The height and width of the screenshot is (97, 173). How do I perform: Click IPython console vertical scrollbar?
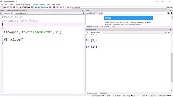click(x=172, y=67)
